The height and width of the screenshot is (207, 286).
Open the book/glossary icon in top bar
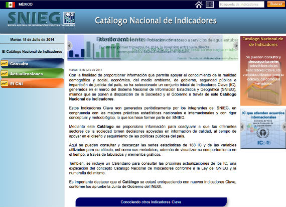pos(210,5)
